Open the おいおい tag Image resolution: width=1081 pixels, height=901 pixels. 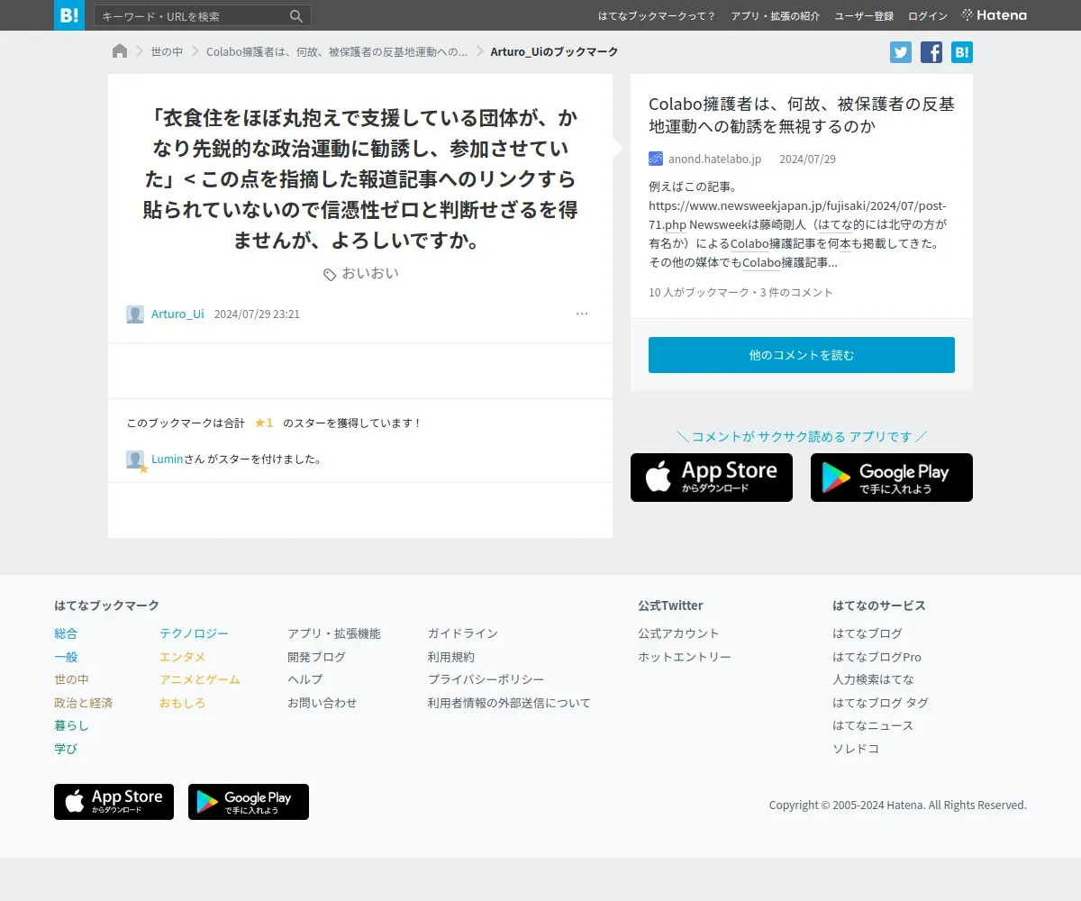[370, 273]
